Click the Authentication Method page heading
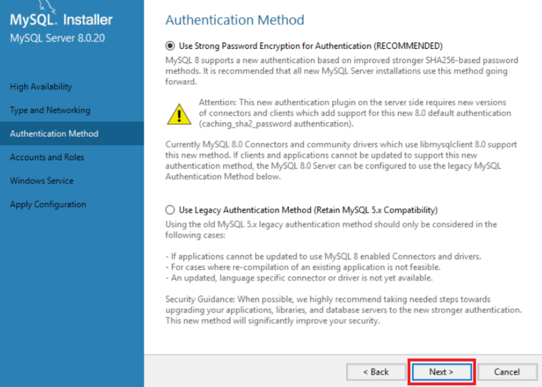542x387 pixels. tap(234, 20)
